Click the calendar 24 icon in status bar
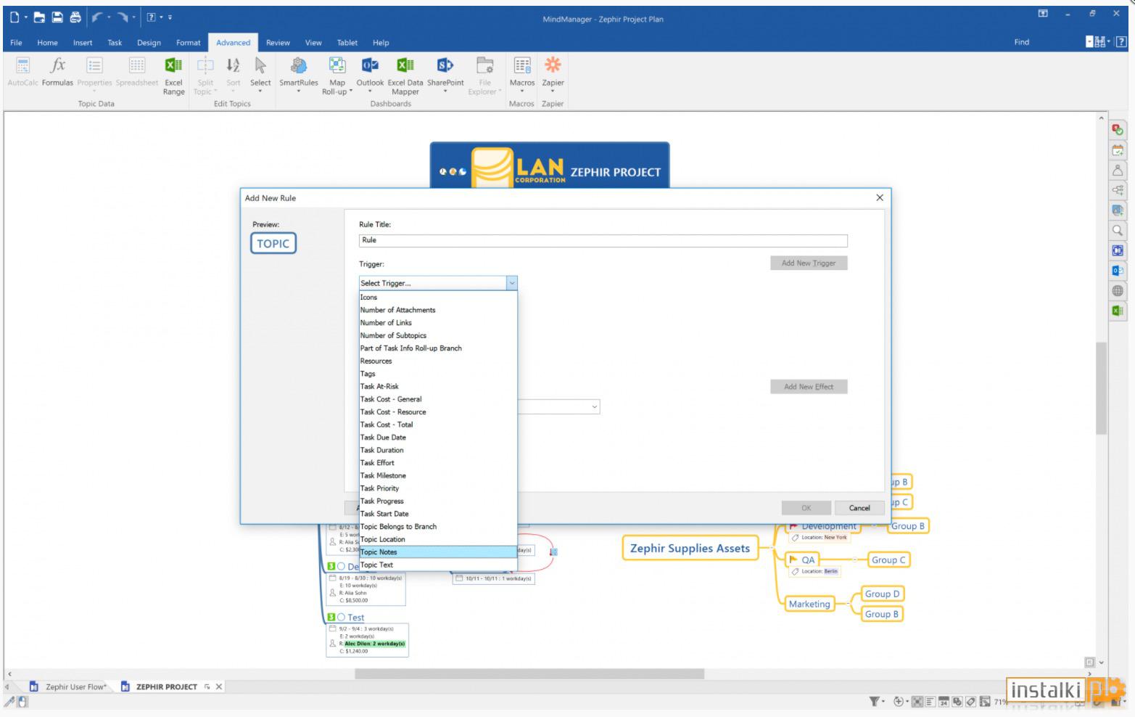This screenshot has width=1135, height=717. click(x=944, y=701)
